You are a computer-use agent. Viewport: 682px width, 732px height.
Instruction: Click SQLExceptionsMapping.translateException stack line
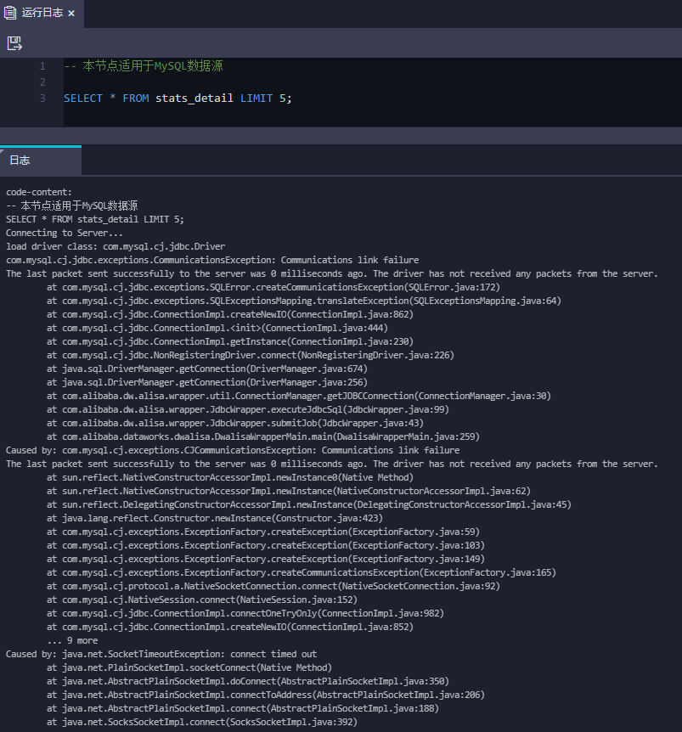pos(304,300)
